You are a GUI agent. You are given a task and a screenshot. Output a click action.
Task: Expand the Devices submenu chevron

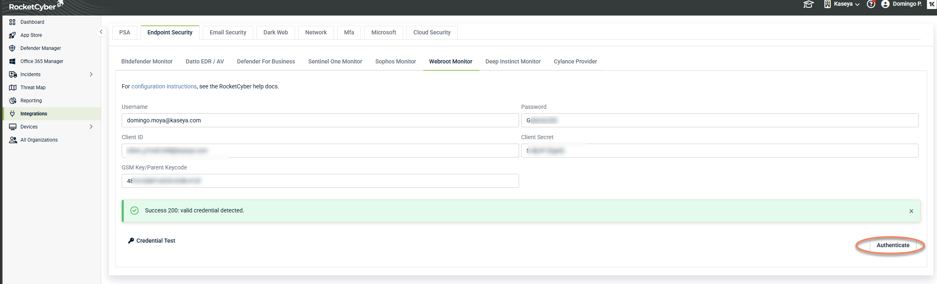click(91, 127)
